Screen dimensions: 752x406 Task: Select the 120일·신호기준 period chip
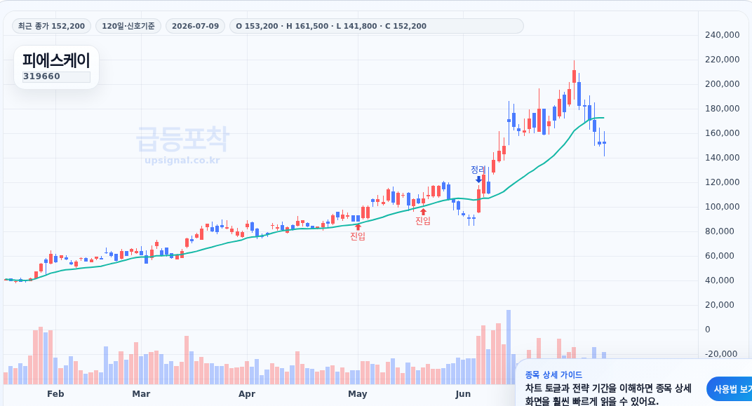(x=128, y=26)
